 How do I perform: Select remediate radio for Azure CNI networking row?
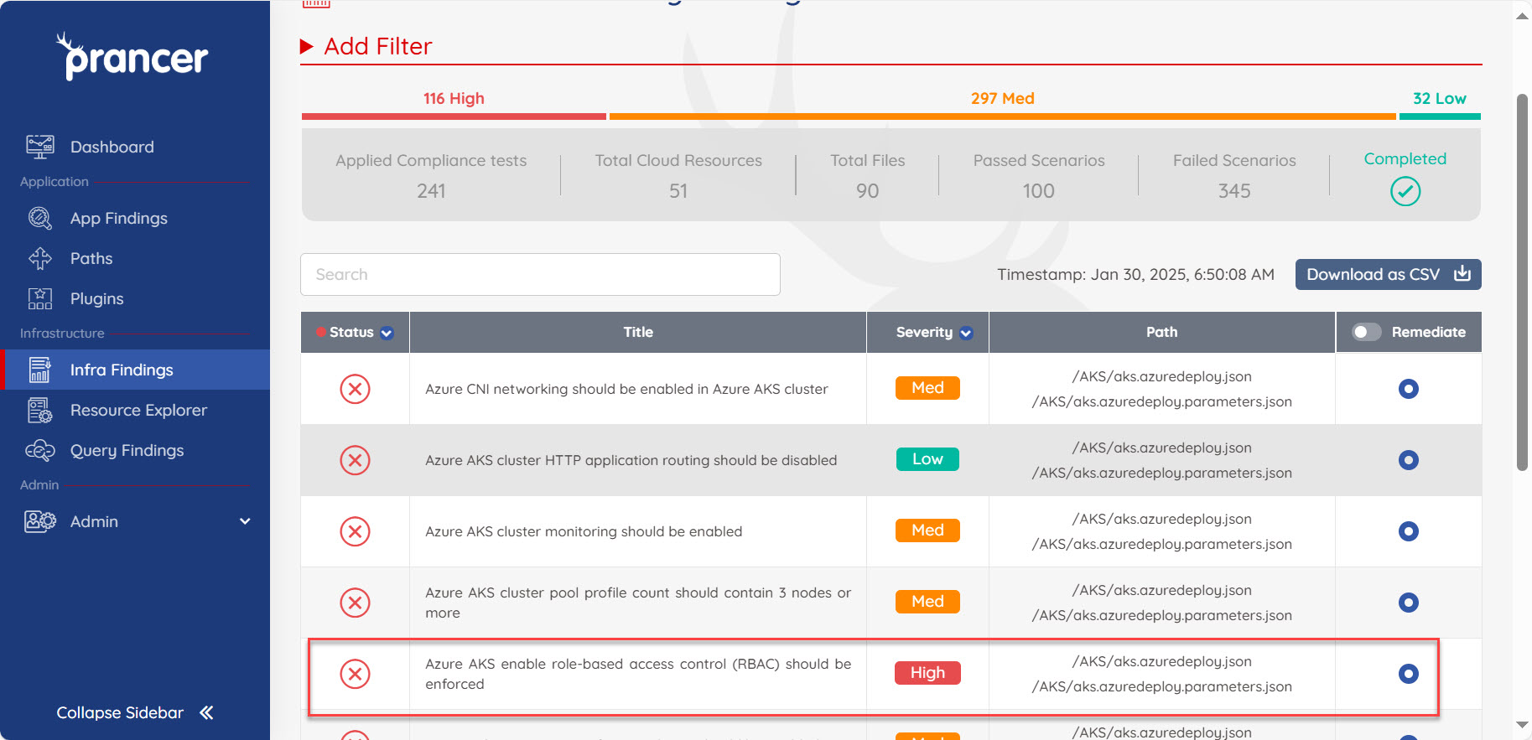(1409, 389)
